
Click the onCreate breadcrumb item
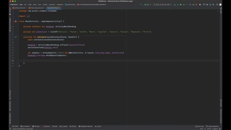pos(91,5)
